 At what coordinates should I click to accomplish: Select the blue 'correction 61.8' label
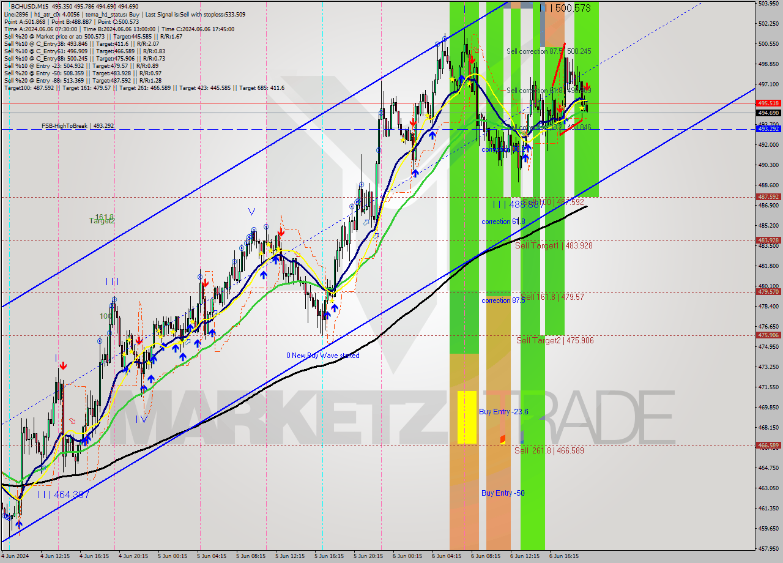pyautogui.click(x=503, y=222)
